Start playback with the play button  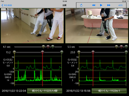(x=101, y=5)
